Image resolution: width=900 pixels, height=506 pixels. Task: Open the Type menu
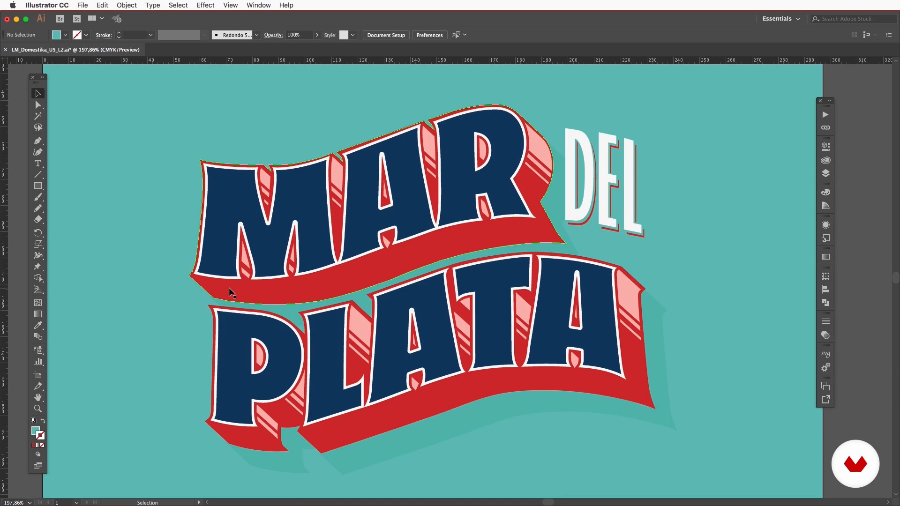point(152,5)
